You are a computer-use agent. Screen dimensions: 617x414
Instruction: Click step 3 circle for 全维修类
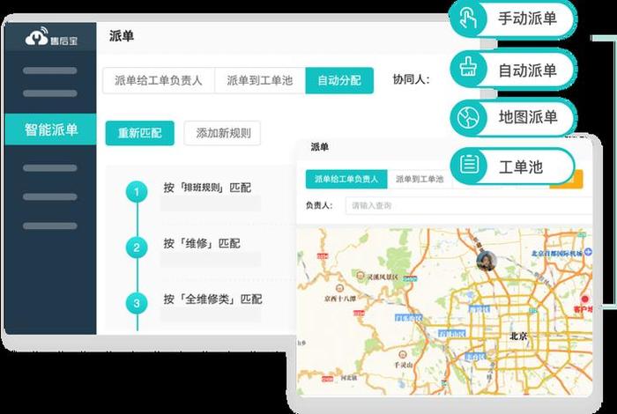(x=137, y=303)
